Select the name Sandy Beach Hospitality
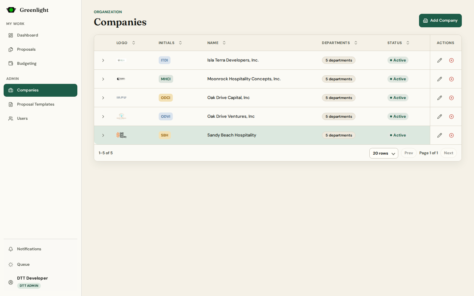 pyautogui.click(x=232, y=135)
